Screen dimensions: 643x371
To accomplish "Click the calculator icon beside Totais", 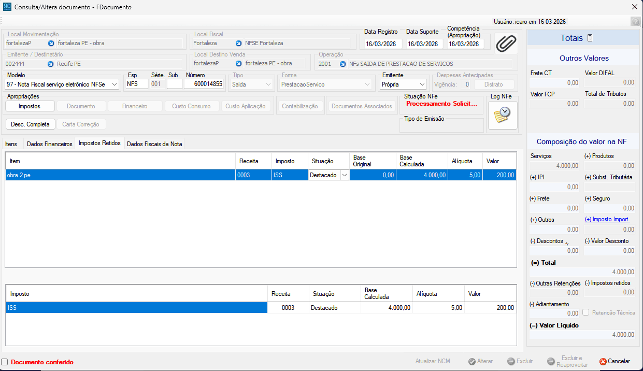I will point(590,38).
